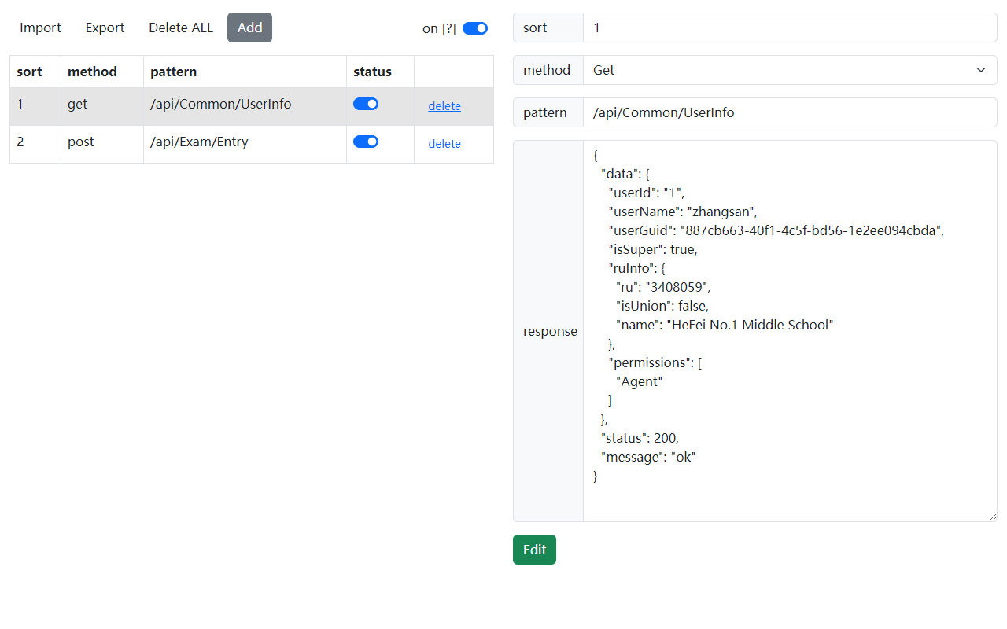
Task: Click the Export button
Action: tap(105, 28)
